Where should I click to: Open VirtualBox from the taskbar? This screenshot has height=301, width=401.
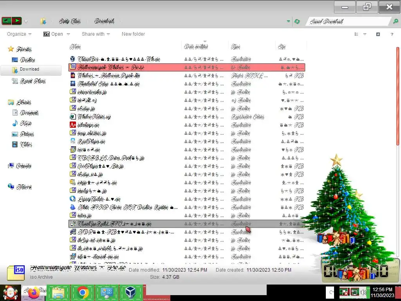[131, 292]
